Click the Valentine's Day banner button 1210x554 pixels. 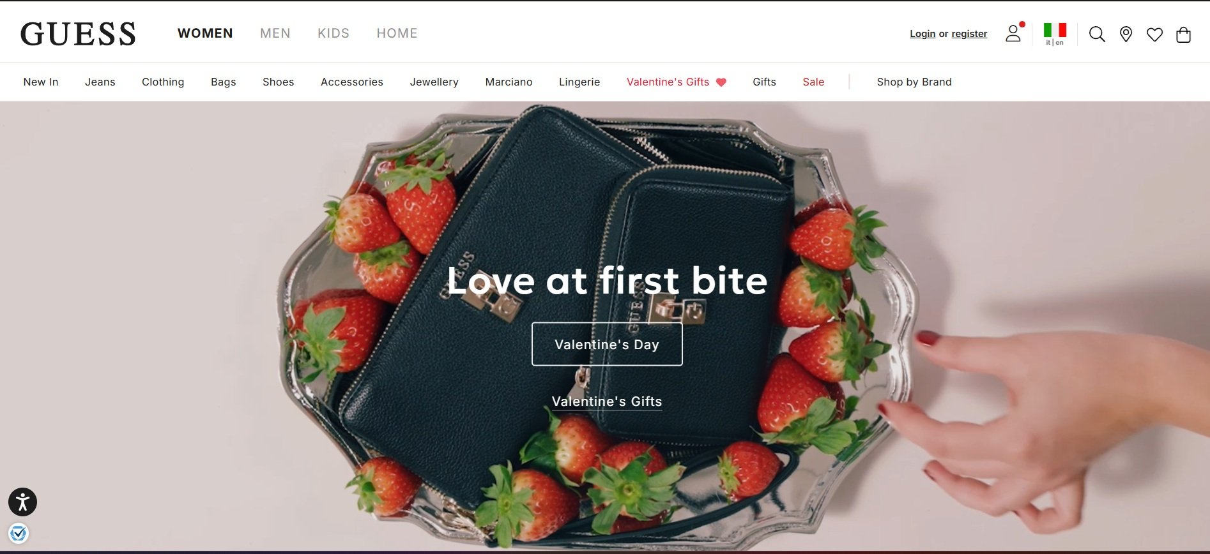coord(607,344)
